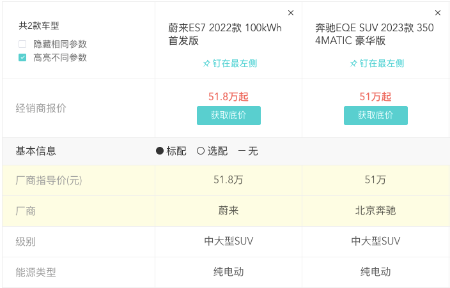
Task: Get lowest price for Mercedes EQE SUV
Action: pos(375,116)
